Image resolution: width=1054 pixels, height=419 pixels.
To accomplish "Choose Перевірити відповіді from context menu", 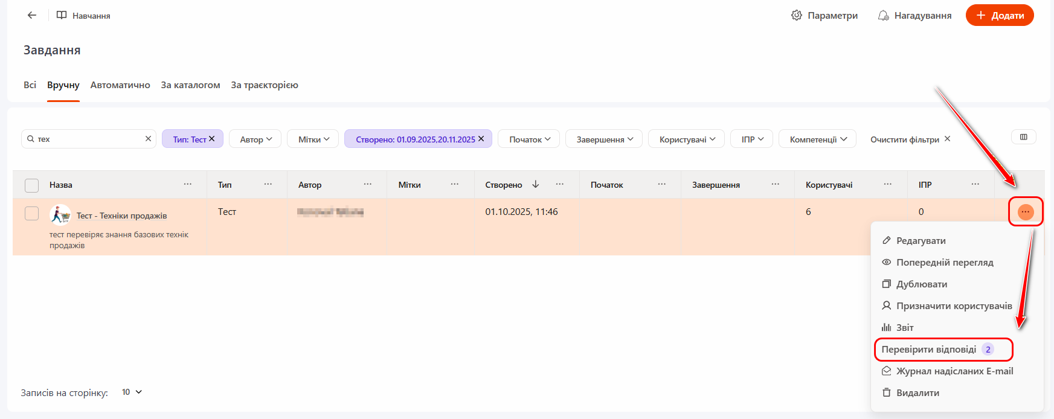I will (928, 350).
